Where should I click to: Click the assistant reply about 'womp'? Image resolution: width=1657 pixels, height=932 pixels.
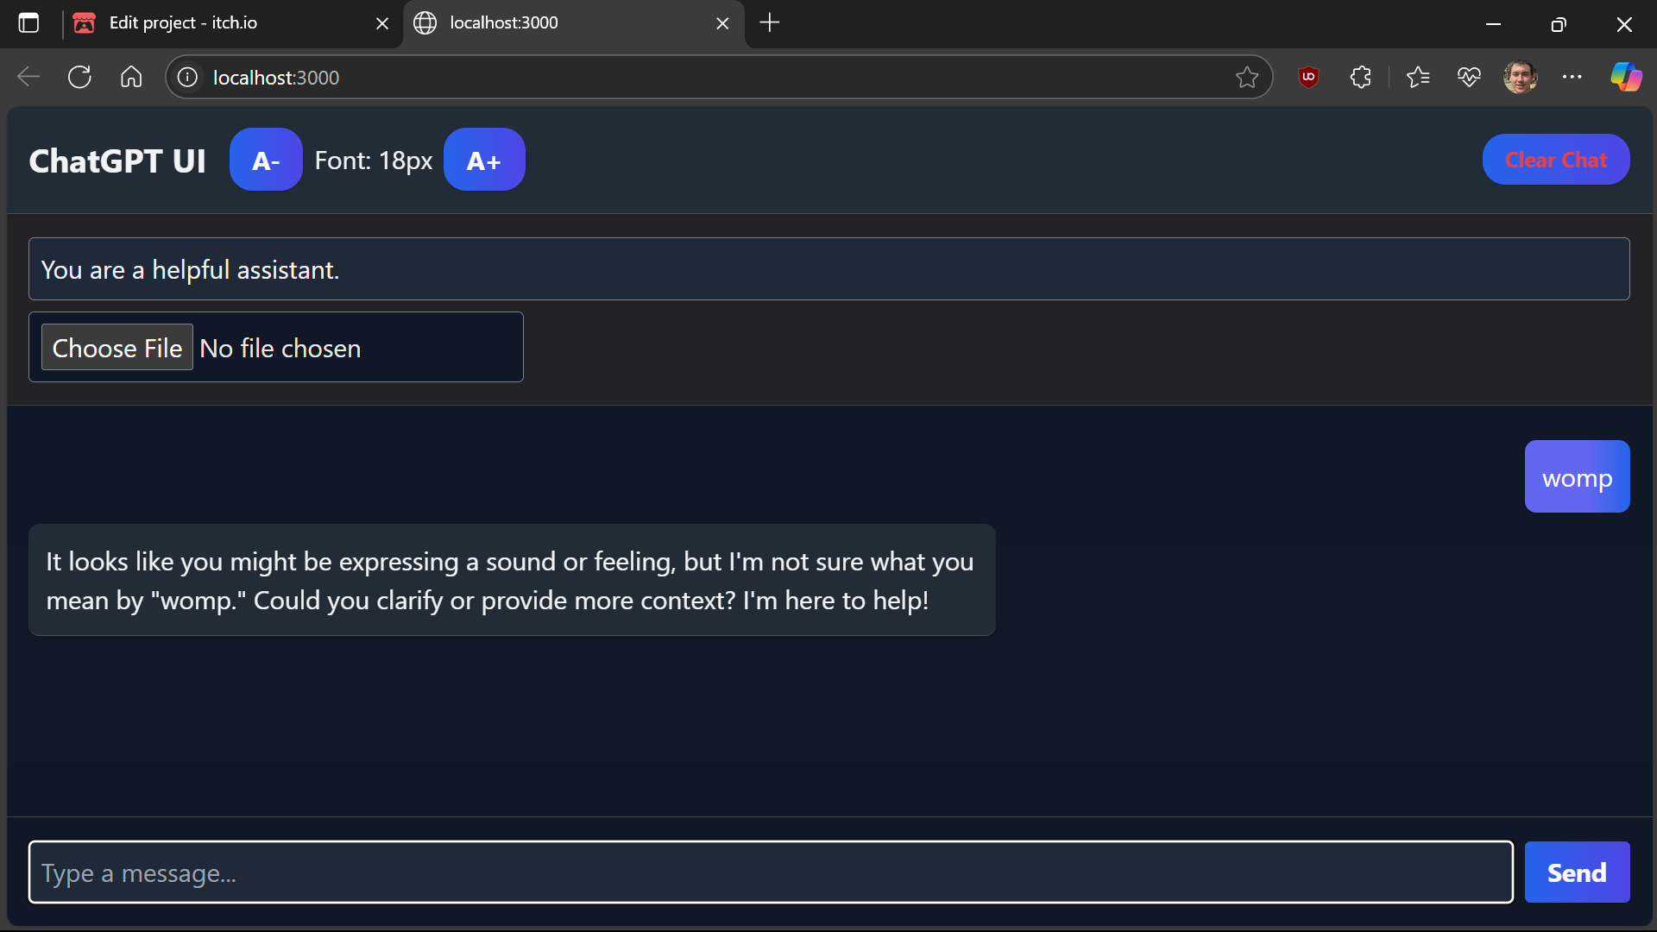click(512, 580)
